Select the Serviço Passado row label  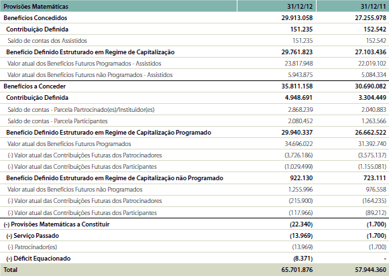(x=32, y=236)
